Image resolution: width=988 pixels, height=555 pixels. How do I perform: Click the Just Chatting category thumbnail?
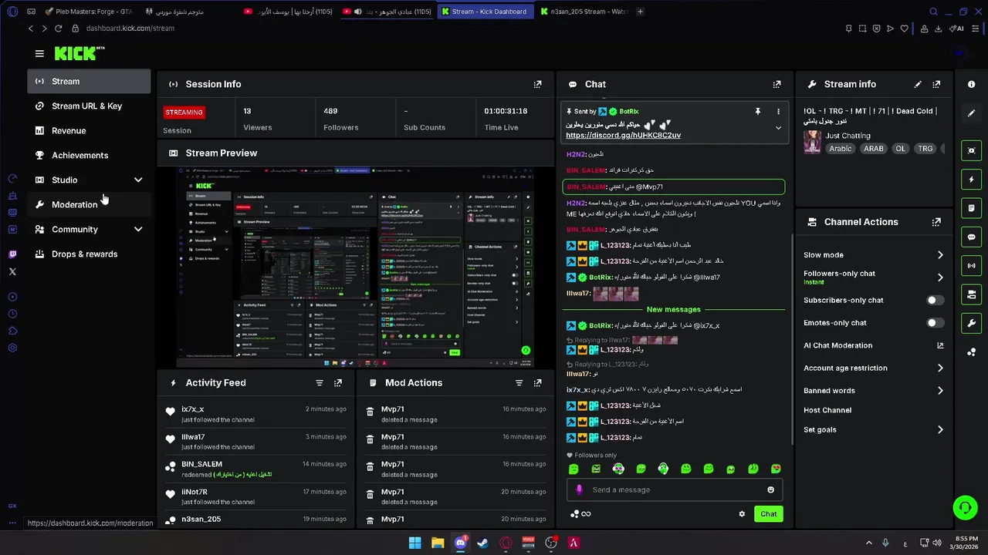click(812, 142)
